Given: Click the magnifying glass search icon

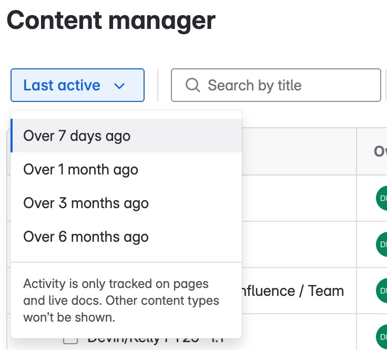Looking at the screenshot, I should click(x=192, y=85).
